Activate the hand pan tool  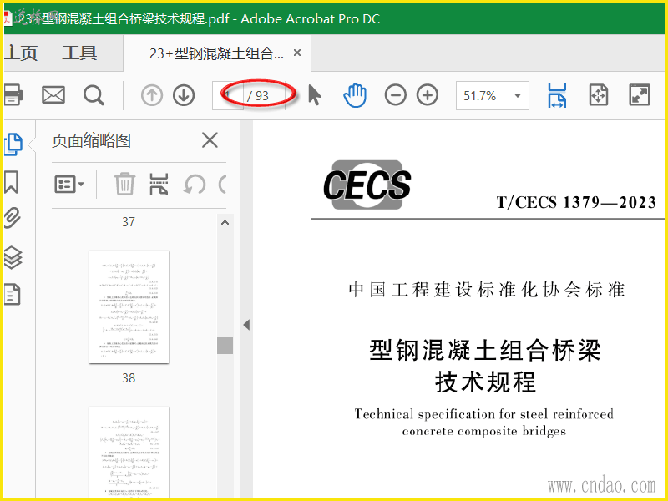355,95
